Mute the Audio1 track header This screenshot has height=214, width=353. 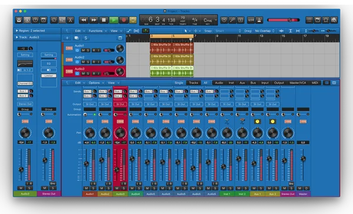[84, 50]
